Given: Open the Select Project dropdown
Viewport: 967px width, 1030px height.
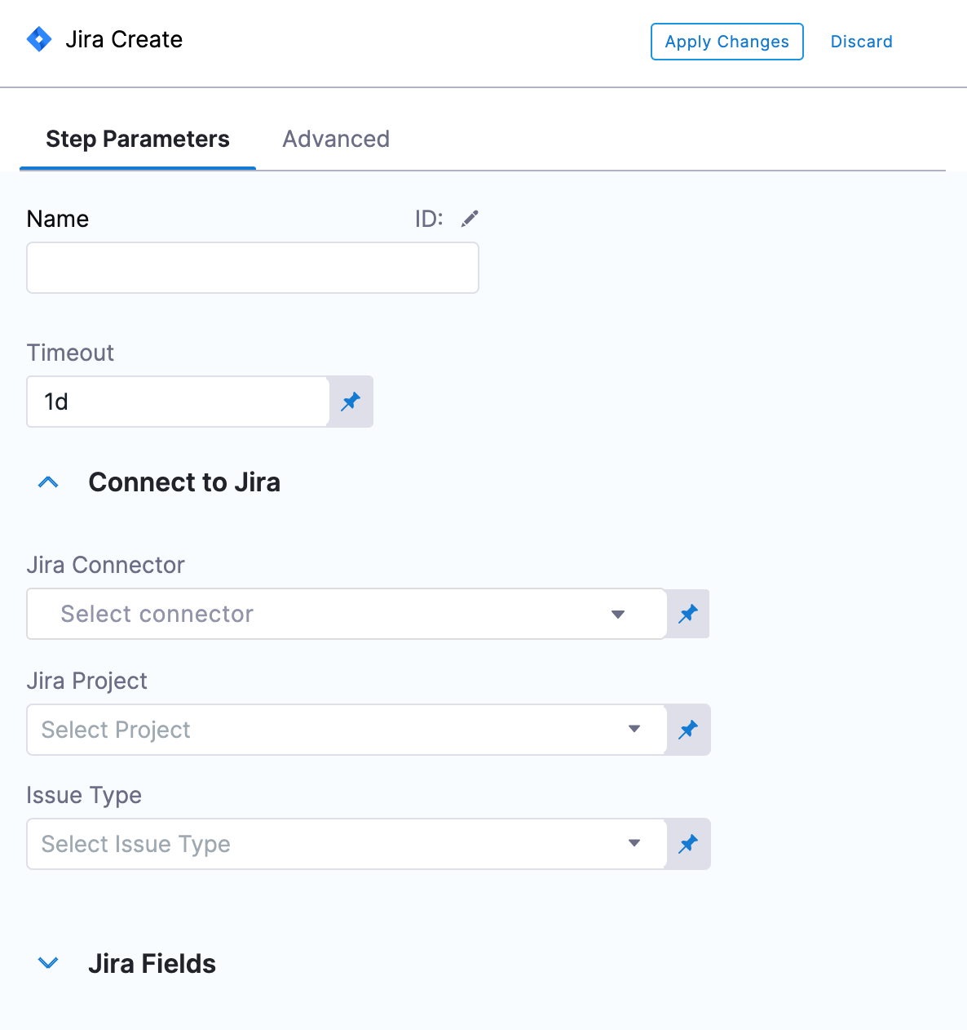Looking at the screenshot, I should click(x=347, y=730).
